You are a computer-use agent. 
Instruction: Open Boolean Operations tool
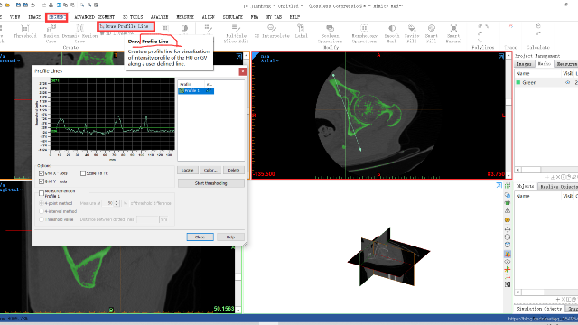pos(330,33)
